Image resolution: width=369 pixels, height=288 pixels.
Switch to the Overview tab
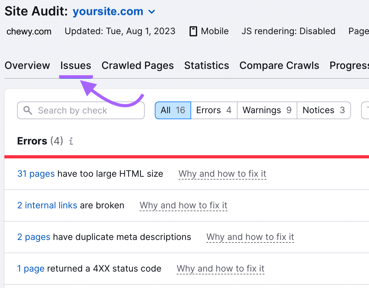coord(27,65)
